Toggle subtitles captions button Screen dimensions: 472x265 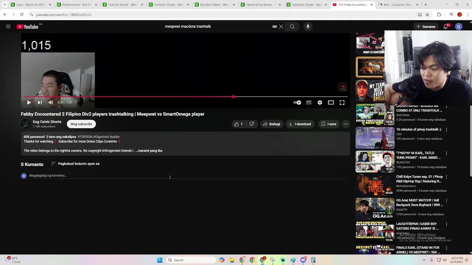(309, 103)
